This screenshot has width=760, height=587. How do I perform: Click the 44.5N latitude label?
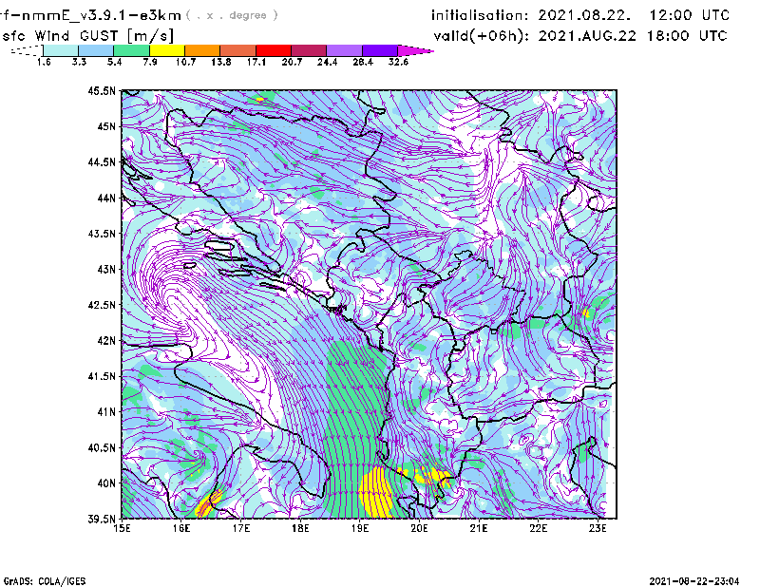102,161
